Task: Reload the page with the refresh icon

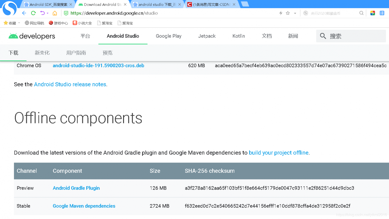Action: [x=33, y=13]
